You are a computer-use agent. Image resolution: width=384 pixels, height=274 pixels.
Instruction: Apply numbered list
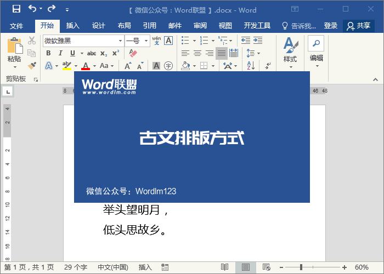click(204, 41)
